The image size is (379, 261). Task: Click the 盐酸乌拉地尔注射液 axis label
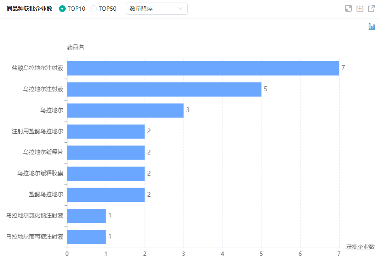pos(38,68)
